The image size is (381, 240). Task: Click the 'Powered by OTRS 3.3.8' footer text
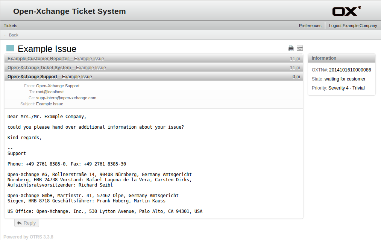pos(28,237)
